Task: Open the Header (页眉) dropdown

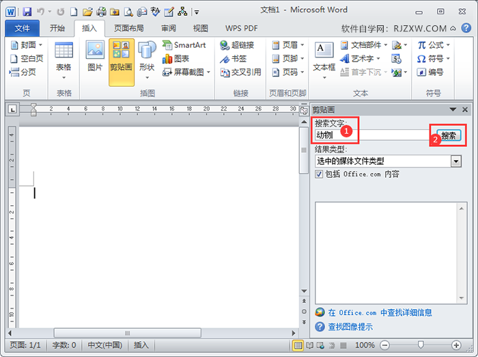Action: coord(288,45)
